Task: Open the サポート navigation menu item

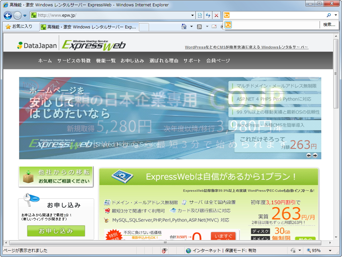Action: (192, 61)
